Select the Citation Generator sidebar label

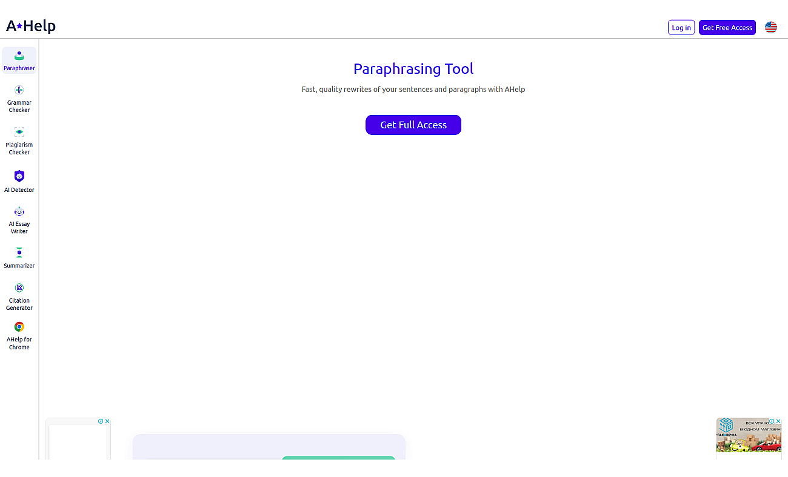coord(19,304)
